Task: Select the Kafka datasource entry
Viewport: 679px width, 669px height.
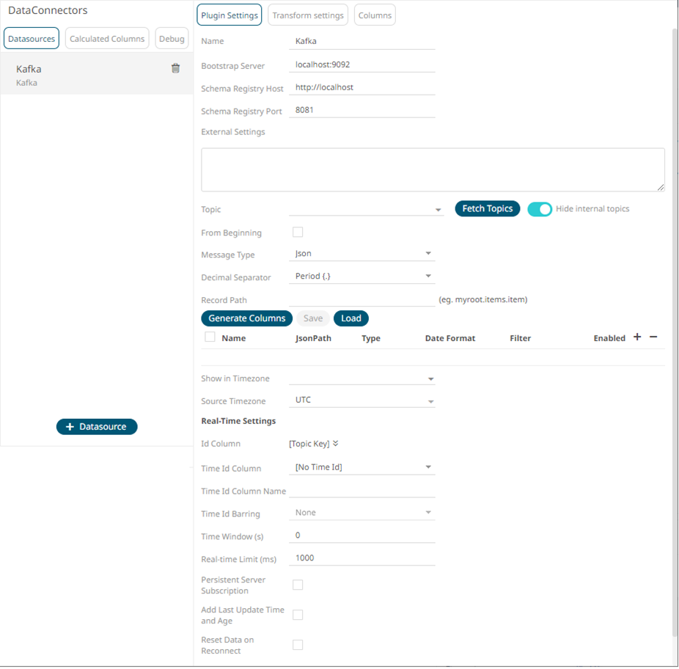Action: coord(97,75)
